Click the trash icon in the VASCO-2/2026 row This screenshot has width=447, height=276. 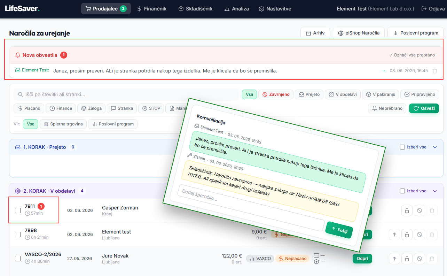tap(432, 259)
